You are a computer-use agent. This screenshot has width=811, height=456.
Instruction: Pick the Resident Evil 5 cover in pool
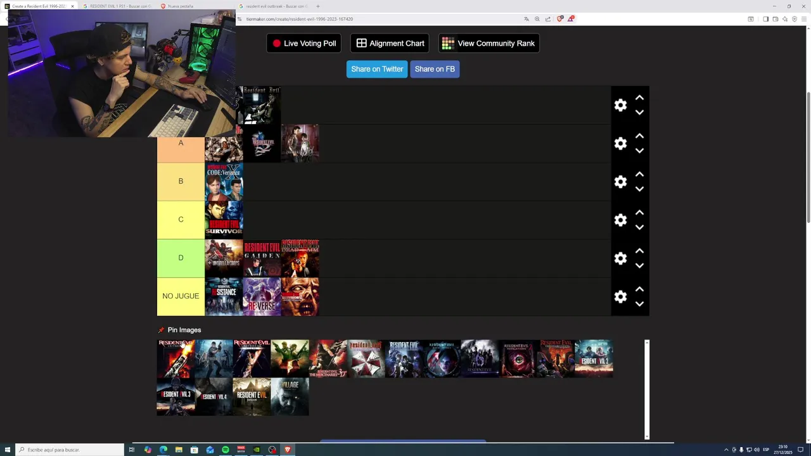tap(290, 358)
